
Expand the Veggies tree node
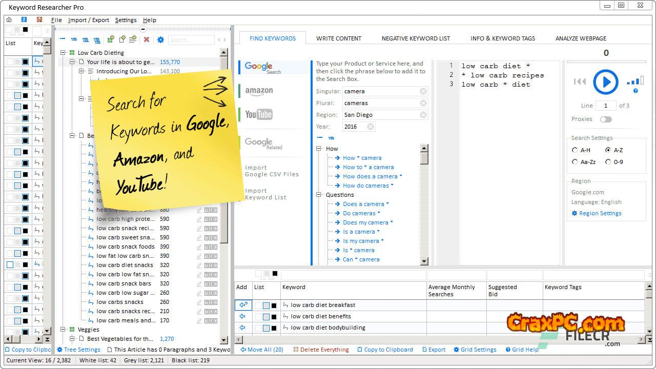pos(64,330)
